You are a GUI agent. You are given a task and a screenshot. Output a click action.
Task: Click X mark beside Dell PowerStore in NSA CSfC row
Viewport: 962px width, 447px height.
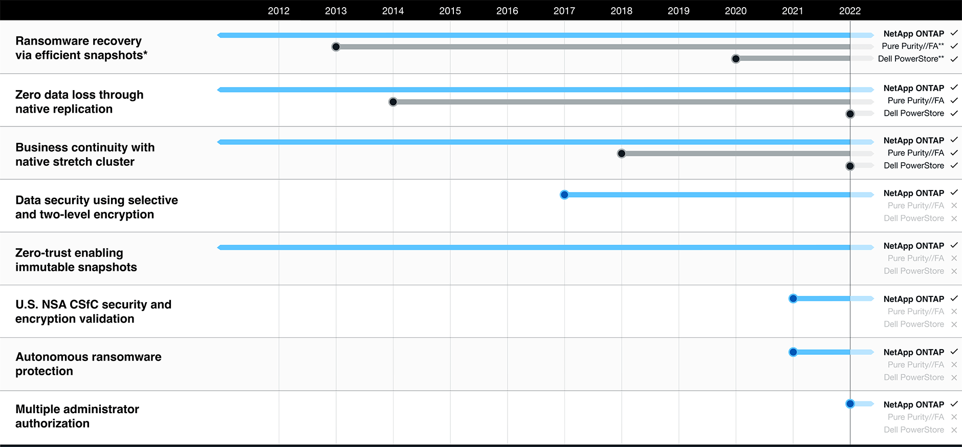point(954,325)
